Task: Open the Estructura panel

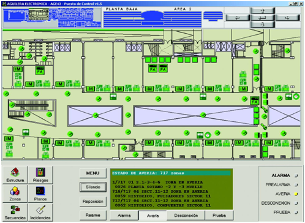Action: 15,175
